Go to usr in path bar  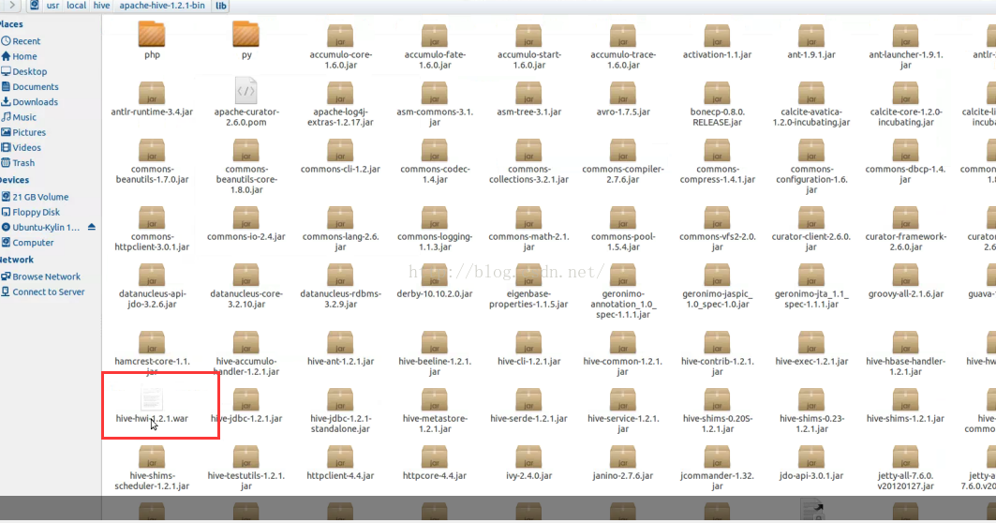[x=52, y=5]
